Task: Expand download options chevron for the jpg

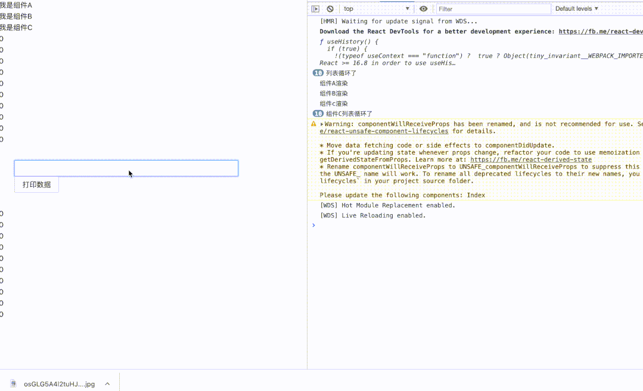Action: tap(107, 384)
